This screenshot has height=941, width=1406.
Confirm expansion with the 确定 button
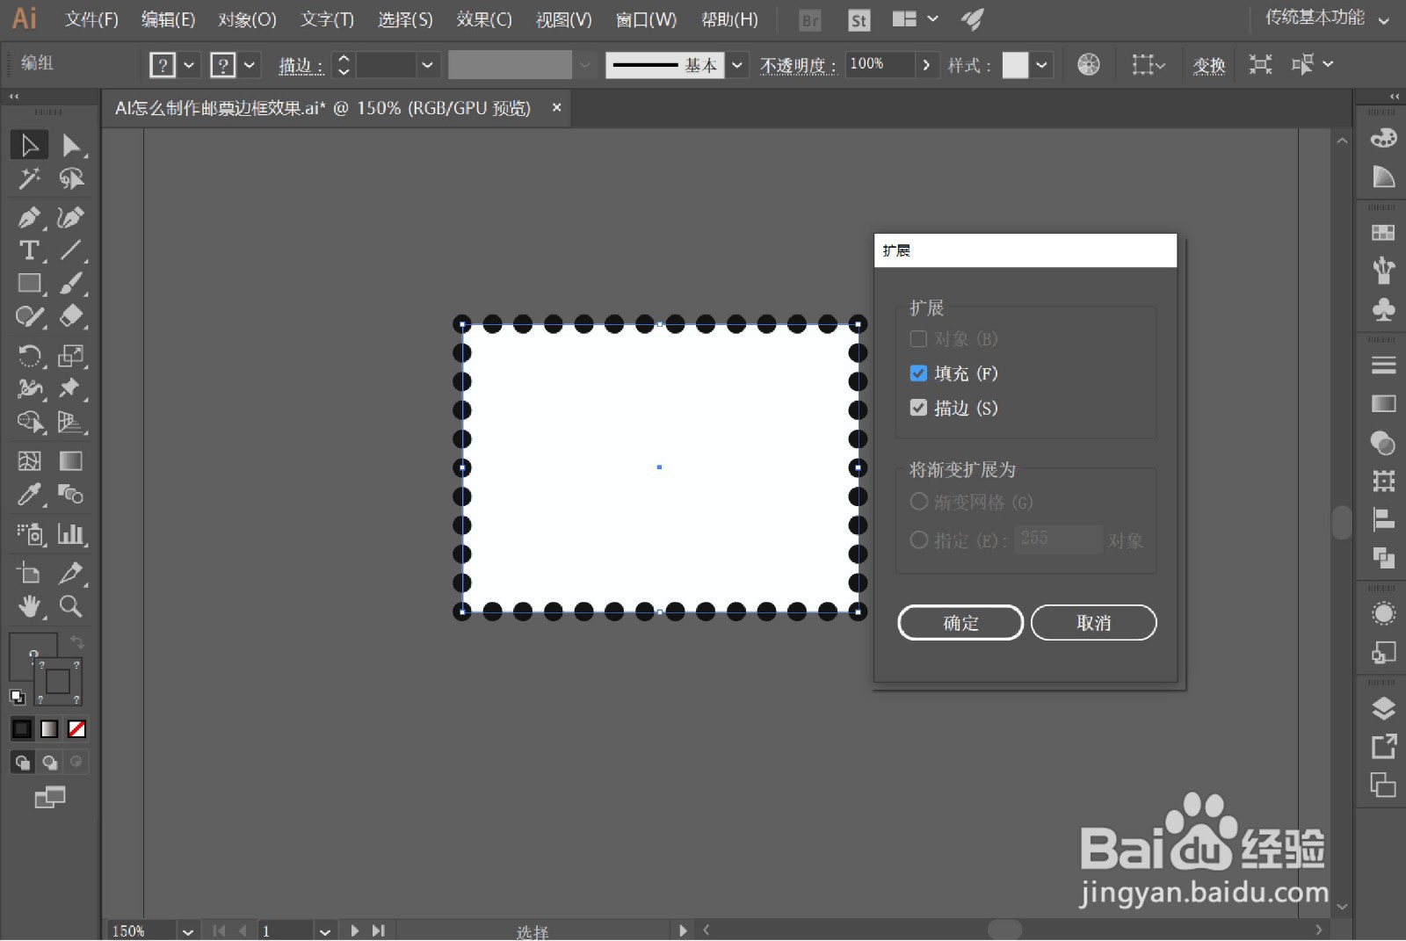(960, 622)
